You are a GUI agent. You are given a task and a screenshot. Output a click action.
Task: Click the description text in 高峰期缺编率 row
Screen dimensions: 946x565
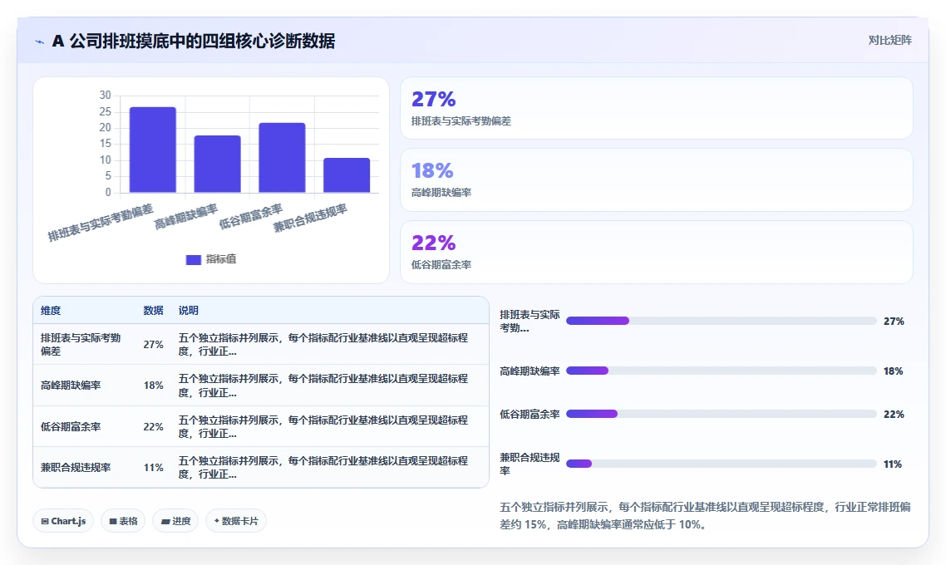click(x=323, y=386)
